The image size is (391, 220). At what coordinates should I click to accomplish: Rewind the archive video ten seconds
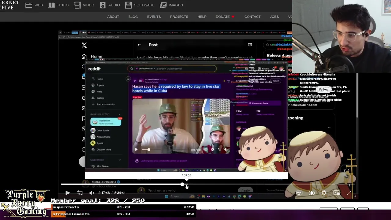click(80, 193)
